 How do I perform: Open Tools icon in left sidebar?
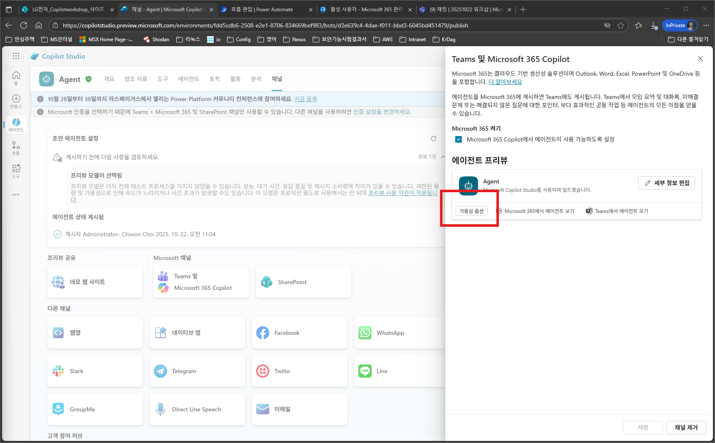[16, 171]
